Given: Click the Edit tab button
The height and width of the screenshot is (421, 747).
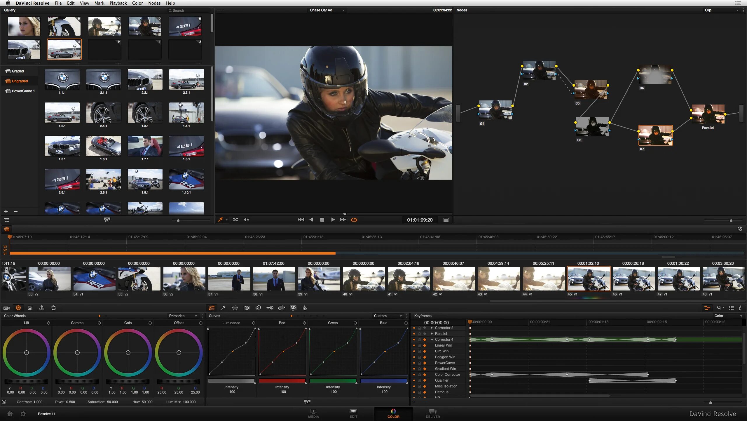Looking at the screenshot, I should tap(353, 413).
